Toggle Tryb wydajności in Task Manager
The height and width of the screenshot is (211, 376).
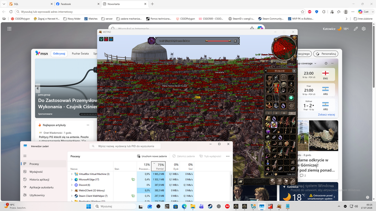210,156
